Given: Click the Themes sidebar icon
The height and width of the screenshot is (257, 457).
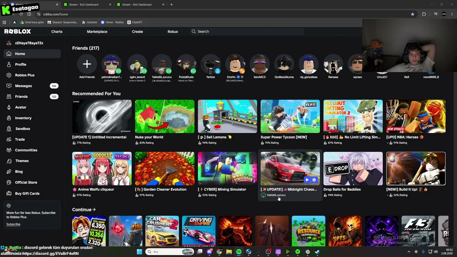Looking at the screenshot, I should (x=9, y=161).
